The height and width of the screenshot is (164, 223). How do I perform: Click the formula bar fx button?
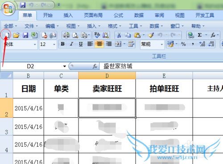pos(95,66)
